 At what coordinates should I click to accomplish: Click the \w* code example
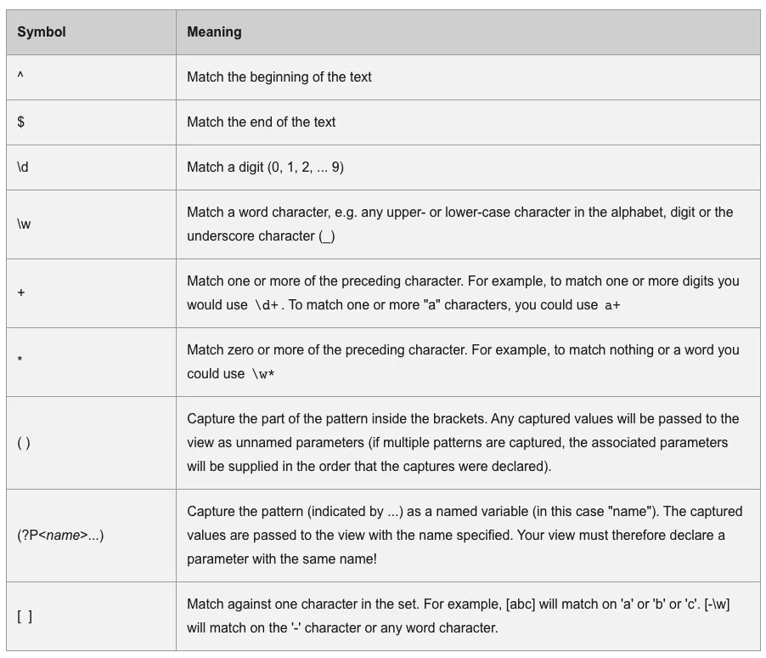263,374
